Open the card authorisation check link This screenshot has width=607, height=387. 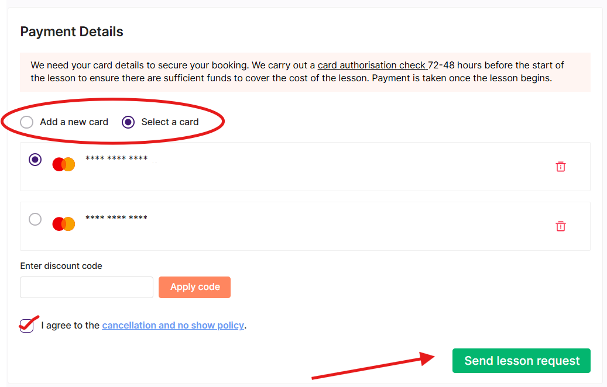click(x=372, y=65)
